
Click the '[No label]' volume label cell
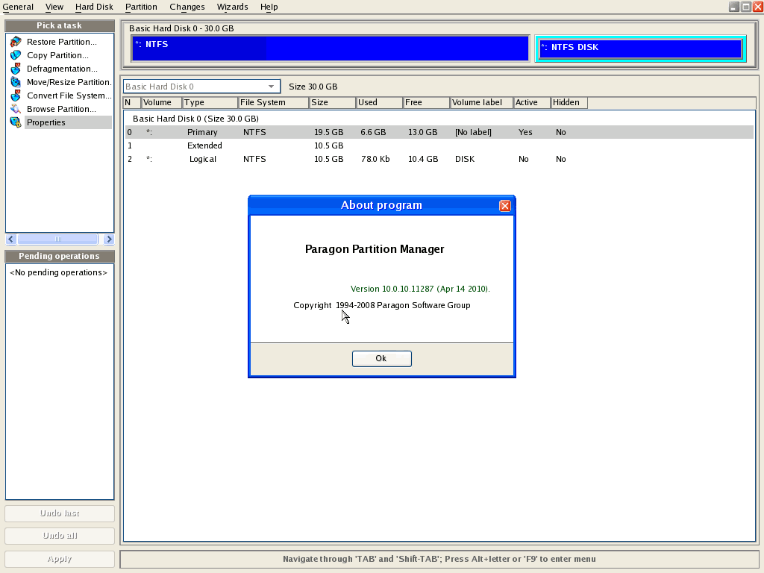[473, 132]
